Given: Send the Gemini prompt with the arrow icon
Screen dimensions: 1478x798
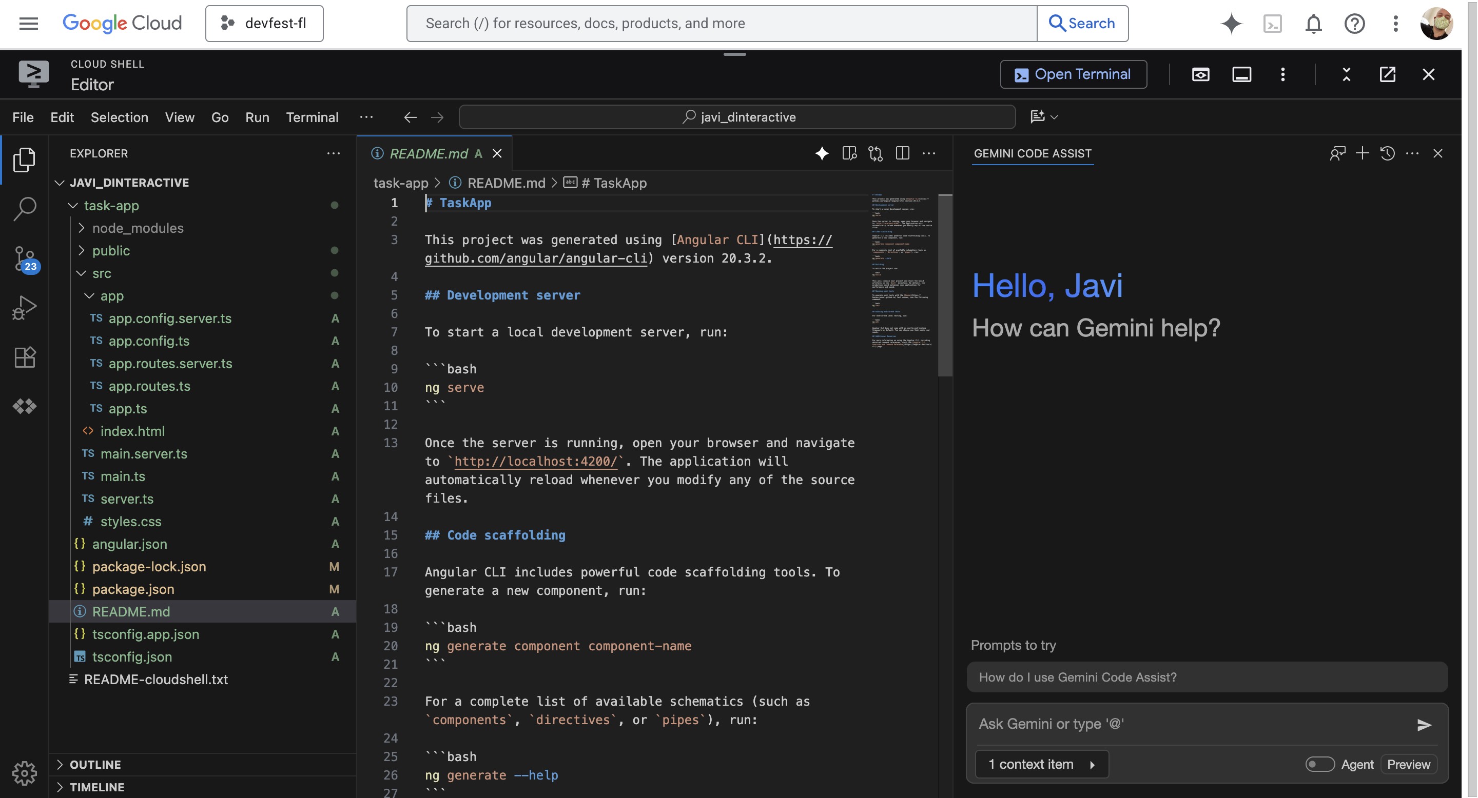Looking at the screenshot, I should tap(1424, 725).
